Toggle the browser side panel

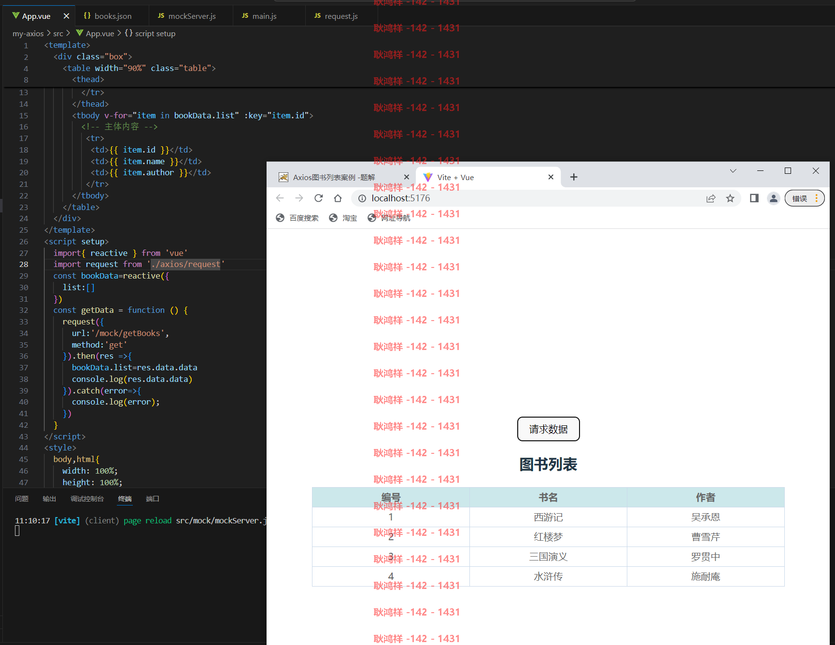click(754, 198)
